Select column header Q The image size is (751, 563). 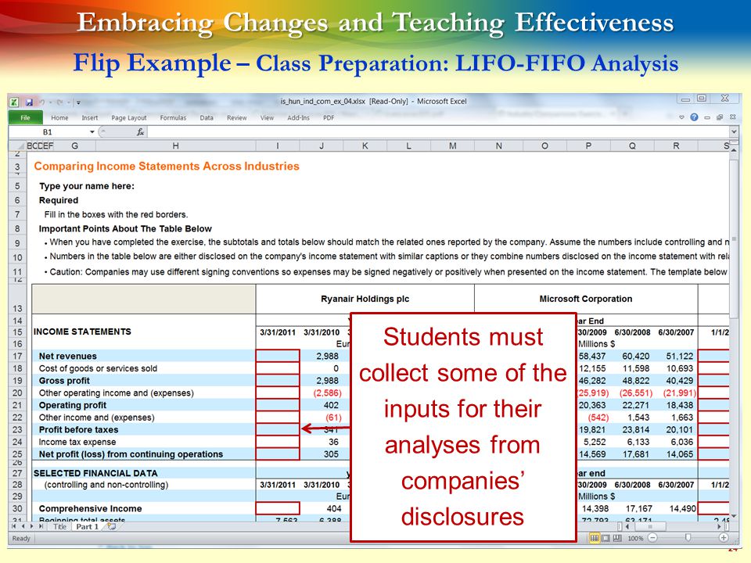pos(632,146)
